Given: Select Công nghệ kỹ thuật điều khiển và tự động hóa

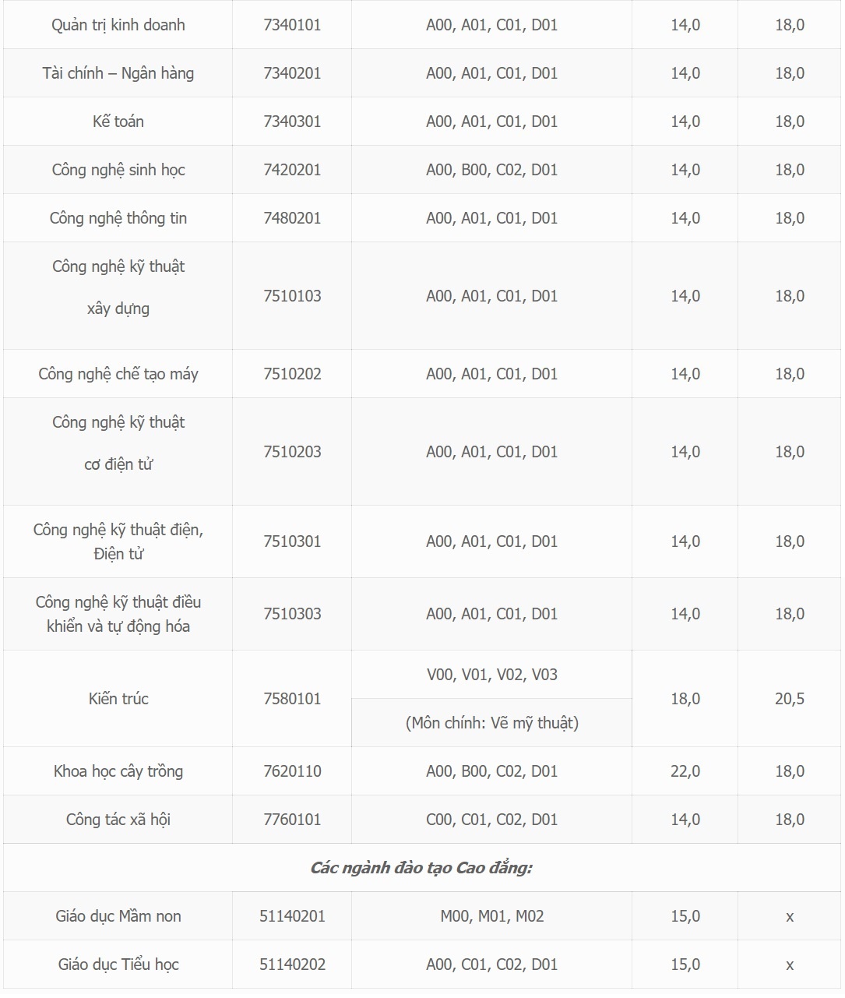Looking at the screenshot, I should click(118, 614).
